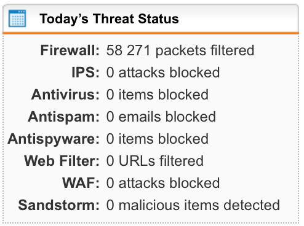Select the Firewall label

70,50
